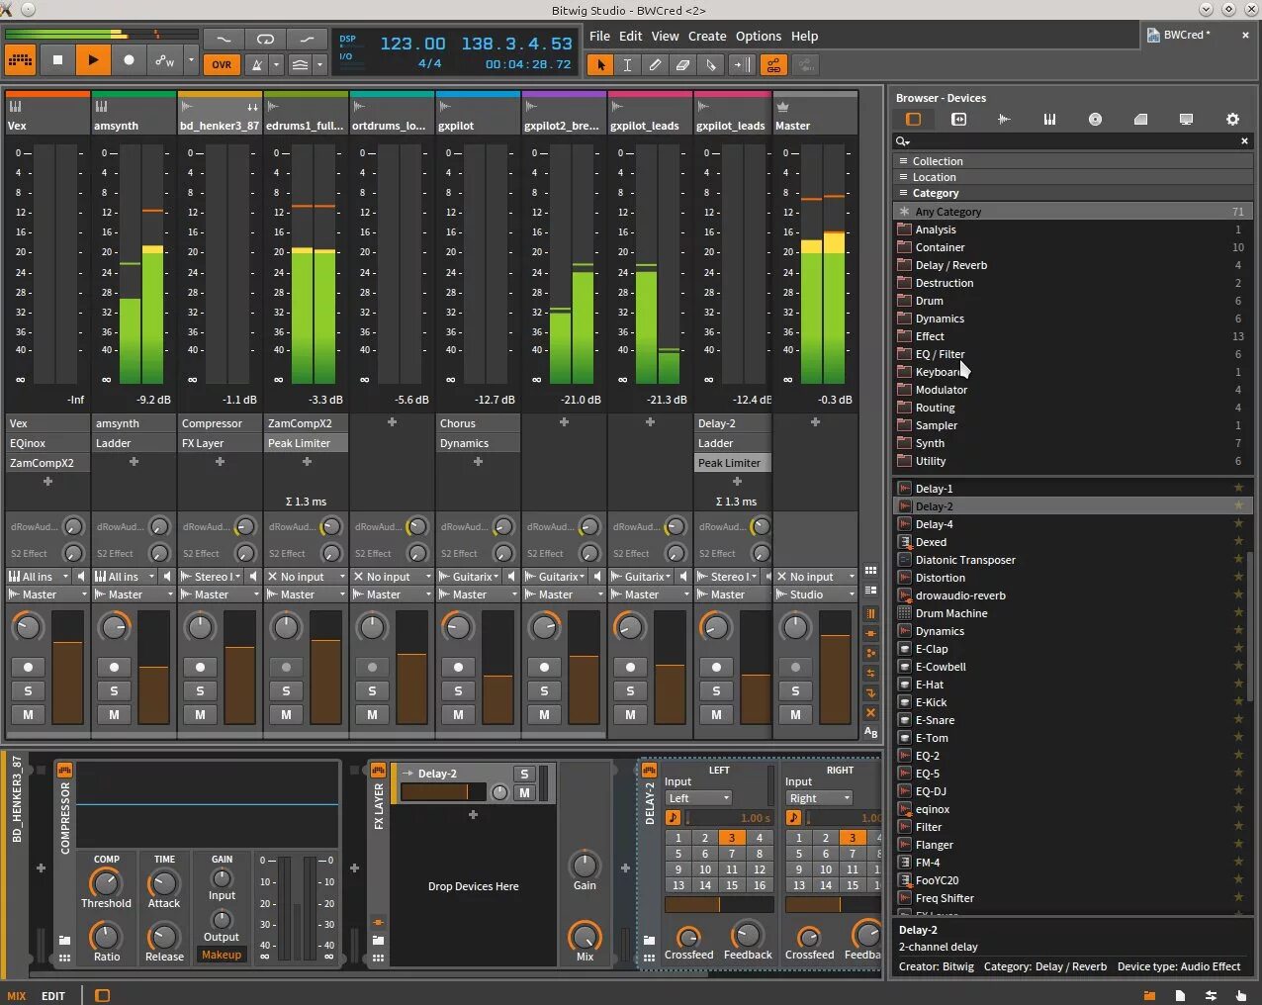Image resolution: width=1262 pixels, height=1005 pixels.
Task: Adjust the Master track volume fader
Action: [836, 668]
